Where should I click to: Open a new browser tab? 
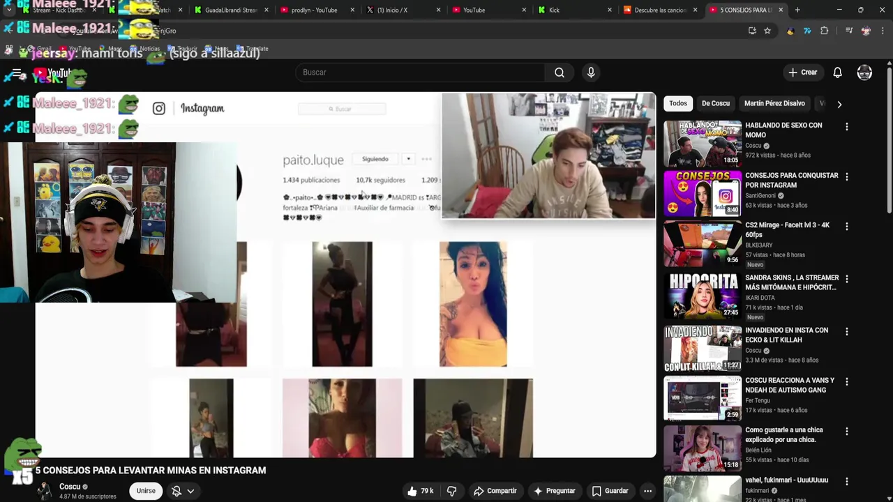[x=797, y=10]
